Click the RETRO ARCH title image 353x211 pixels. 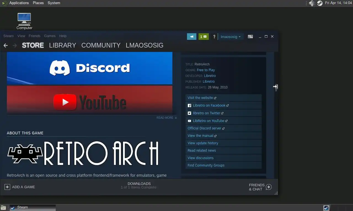click(83, 153)
